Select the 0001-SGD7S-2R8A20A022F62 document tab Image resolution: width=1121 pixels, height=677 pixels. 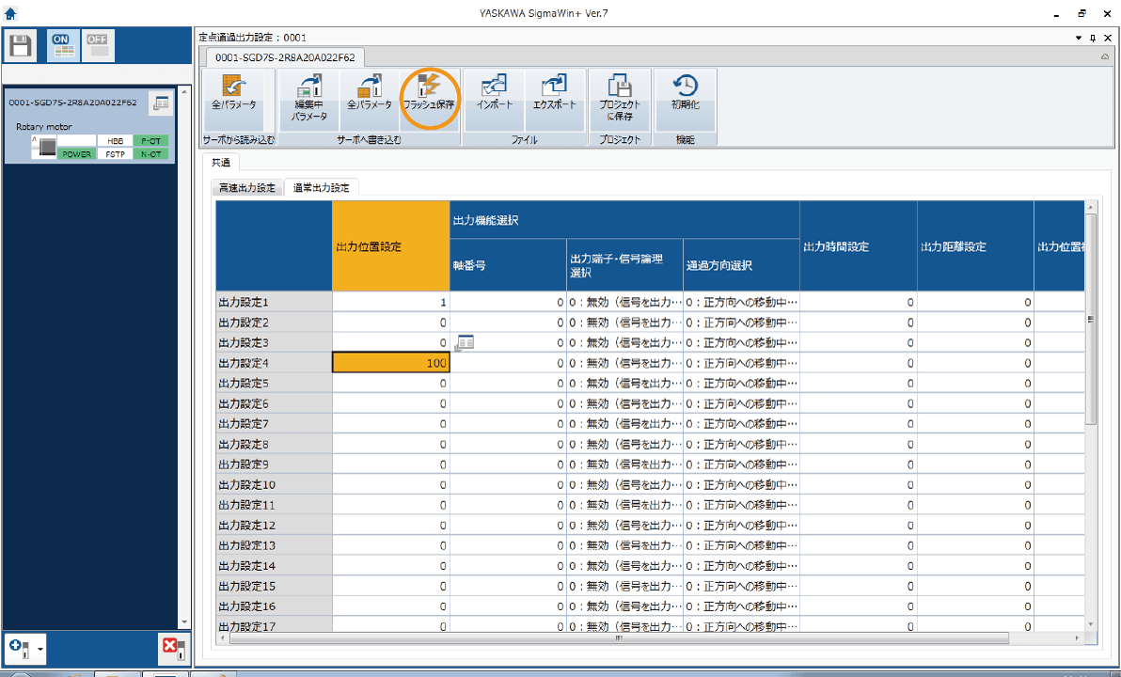click(x=285, y=57)
